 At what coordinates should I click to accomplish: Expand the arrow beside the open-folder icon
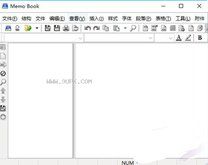[37, 28]
